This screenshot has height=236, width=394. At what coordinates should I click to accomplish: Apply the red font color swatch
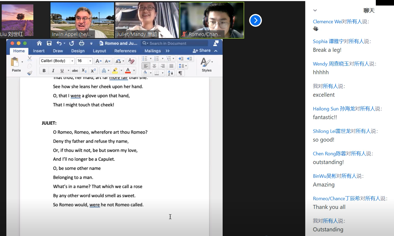pyautogui.click(x=128, y=71)
